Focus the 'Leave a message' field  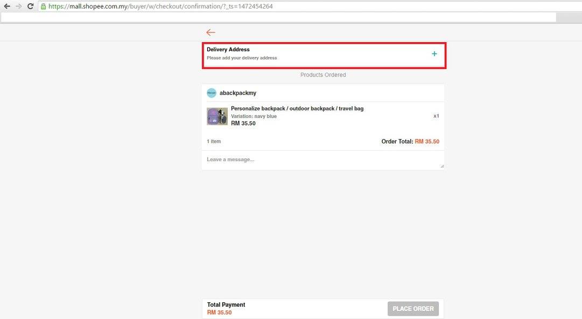pyautogui.click(x=323, y=161)
